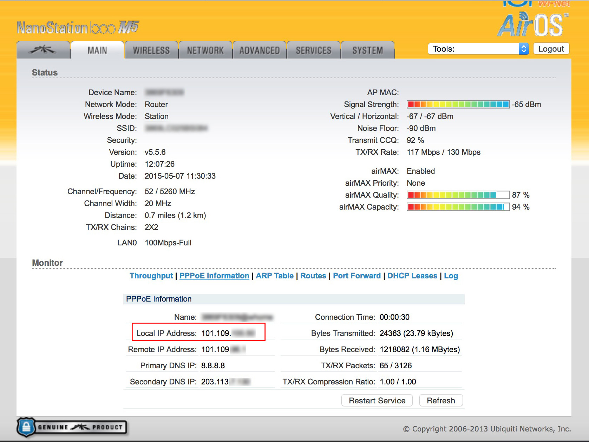Select the firmware version v5.5.6 text

pos(155,152)
